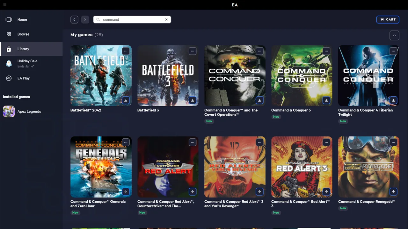The height and width of the screenshot is (229, 408).
Task: Open more options for Battlefield 2042
Action: [126, 51]
